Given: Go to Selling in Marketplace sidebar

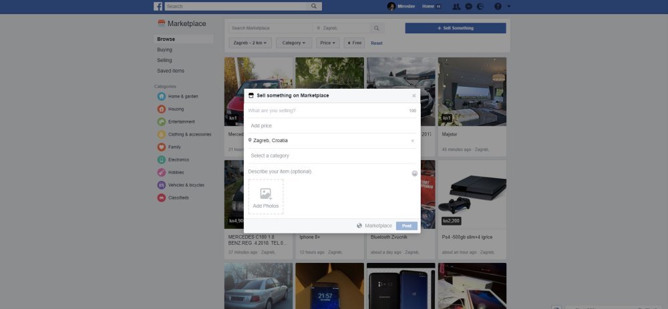Looking at the screenshot, I should [164, 60].
